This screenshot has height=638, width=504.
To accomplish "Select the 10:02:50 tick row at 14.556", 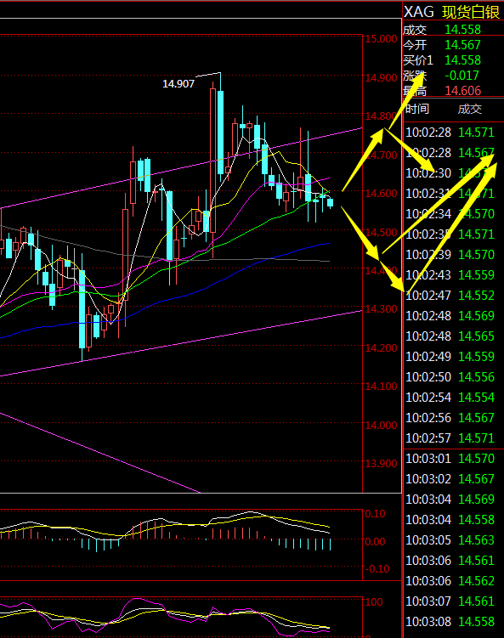I will [450, 377].
